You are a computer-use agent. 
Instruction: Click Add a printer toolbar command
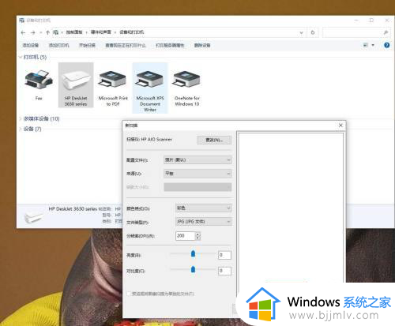59,45
